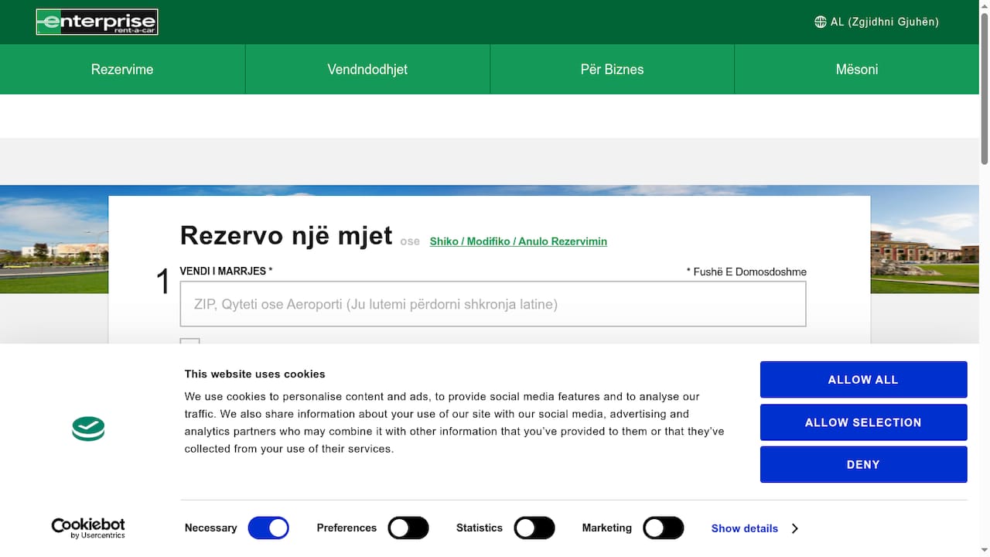Select the Mësoni navigation item

pyautogui.click(x=856, y=69)
